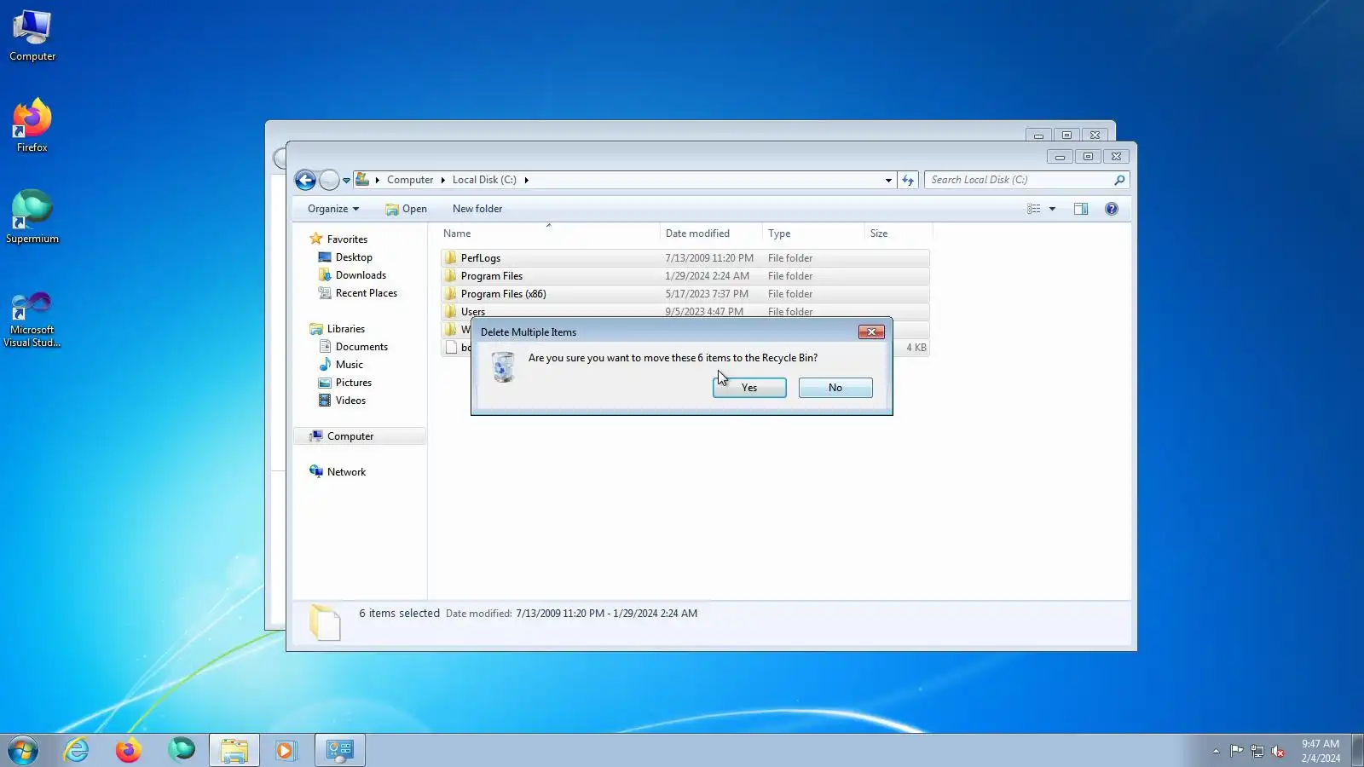Create a New folder from the toolbar
The image size is (1364, 767).
pos(477,209)
